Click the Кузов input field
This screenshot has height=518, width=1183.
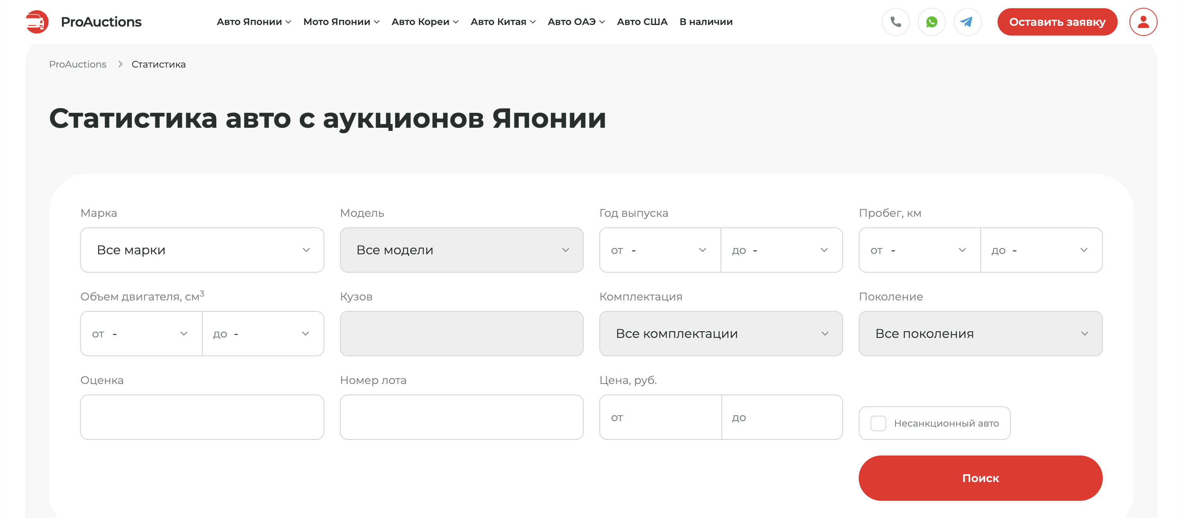(462, 333)
